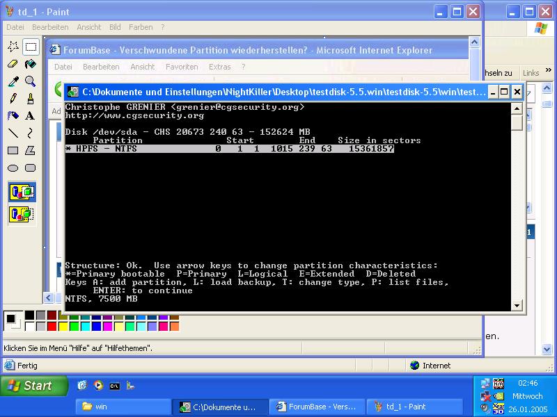Click the console window scroll-up arrow
This screenshot has width=557, height=417.
point(517,108)
